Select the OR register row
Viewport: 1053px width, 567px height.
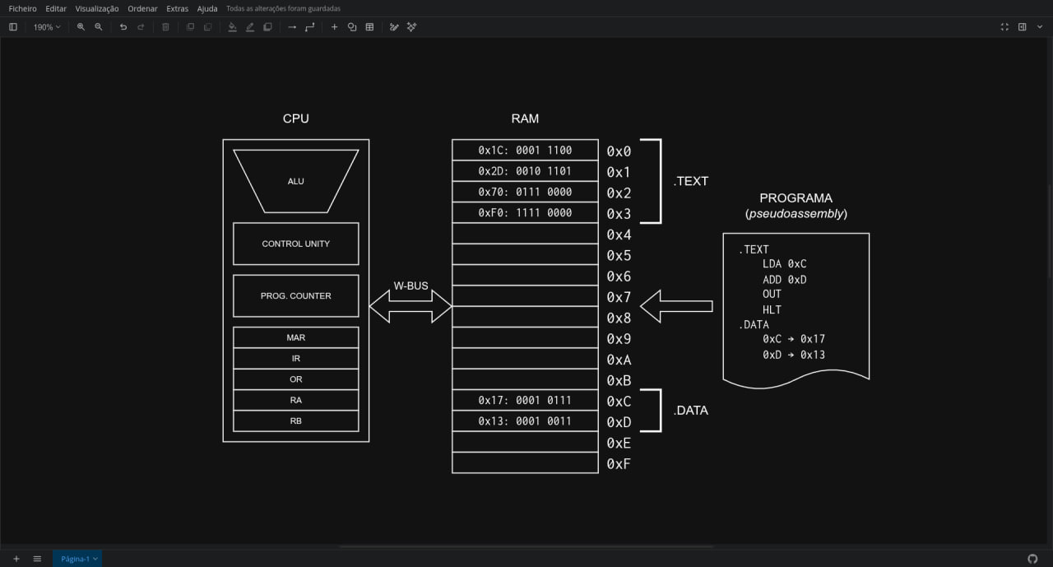pos(295,379)
